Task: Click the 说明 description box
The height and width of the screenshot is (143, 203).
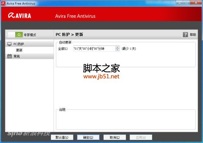Action: [x=125, y=119]
